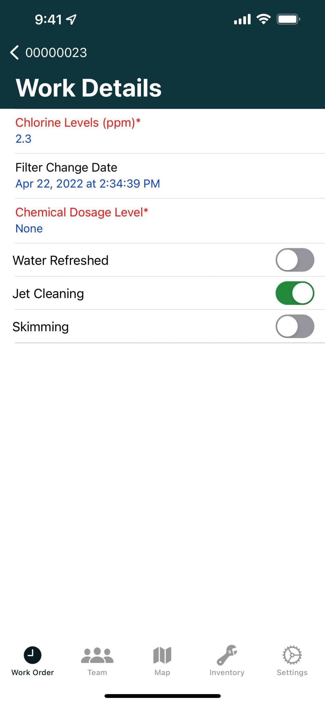
Task: Open the Filter Change Date picker
Action: tap(66, 167)
